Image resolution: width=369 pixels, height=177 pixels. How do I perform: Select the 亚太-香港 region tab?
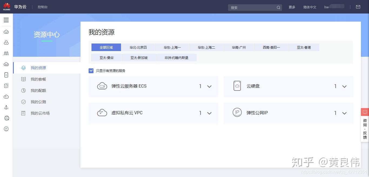tap(304, 47)
